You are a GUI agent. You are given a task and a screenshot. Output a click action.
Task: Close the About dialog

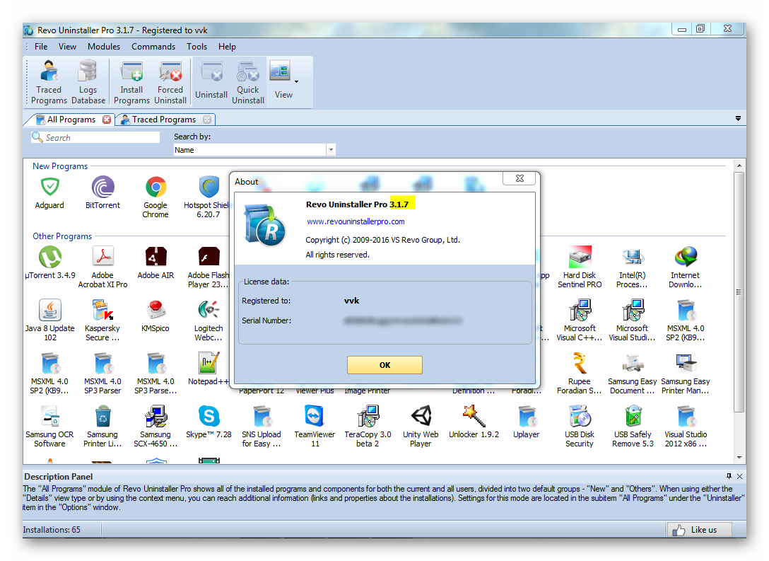click(520, 178)
